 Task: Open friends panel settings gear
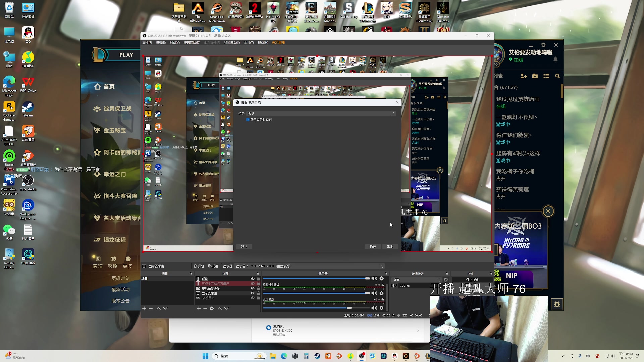point(543,45)
